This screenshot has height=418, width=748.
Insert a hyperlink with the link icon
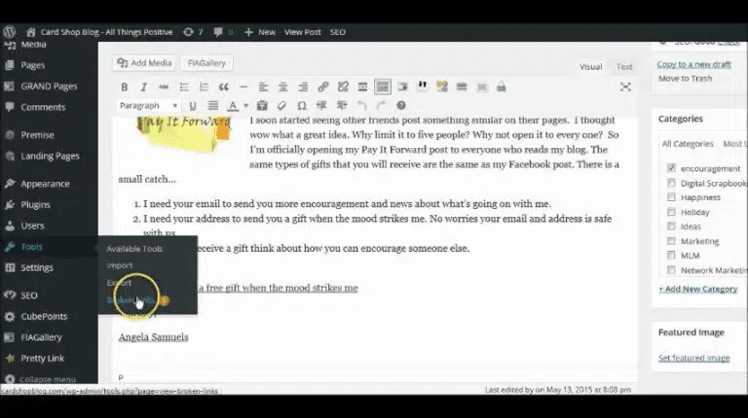(323, 87)
